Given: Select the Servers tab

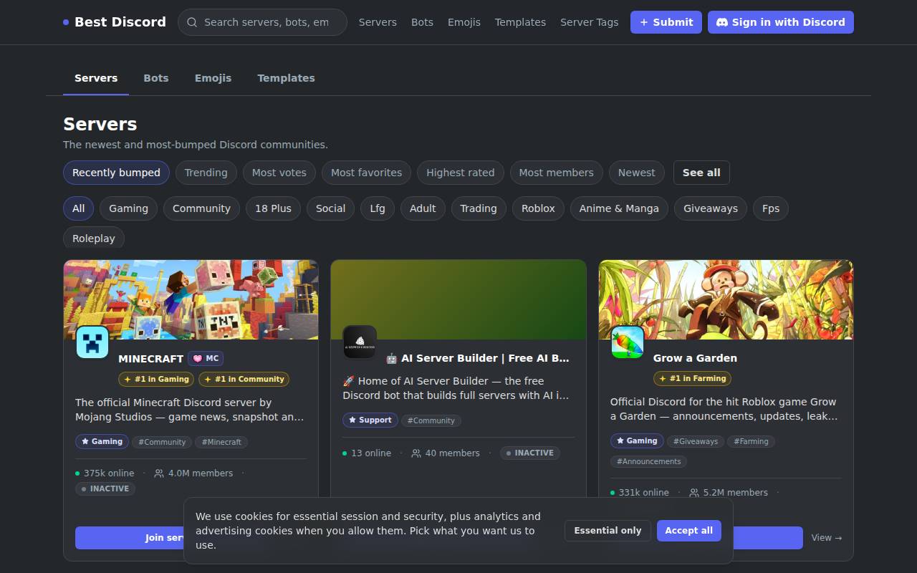Looking at the screenshot, I should click(96, 78).
